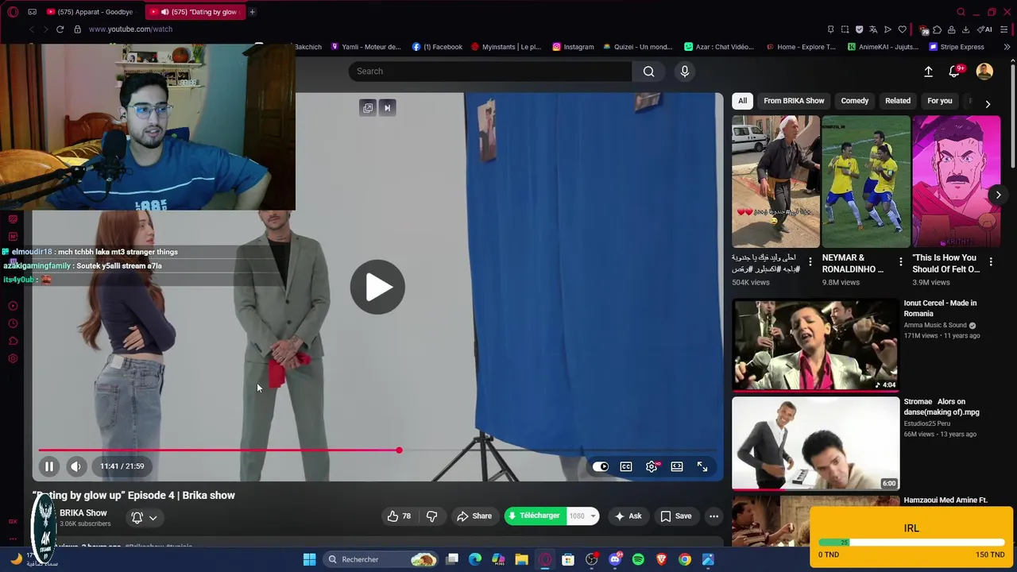Open NEYMAR & RONALDINHO short thumbnail
Image resolution: width=1017 pixels, height=572 pixels.
(x=865, y=182)
